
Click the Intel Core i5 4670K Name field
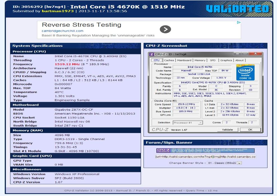[202, 67]
